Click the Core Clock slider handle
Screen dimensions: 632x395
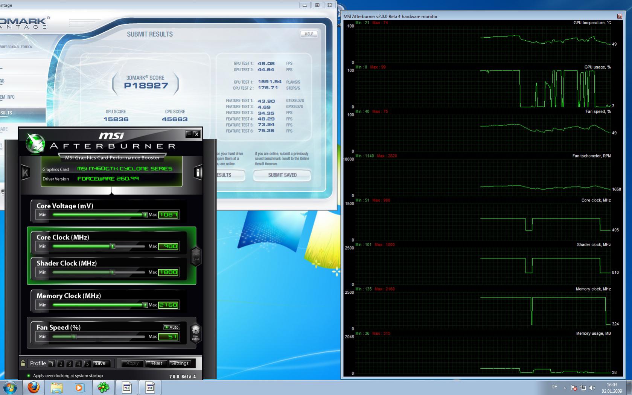click(x=112, y=246)
